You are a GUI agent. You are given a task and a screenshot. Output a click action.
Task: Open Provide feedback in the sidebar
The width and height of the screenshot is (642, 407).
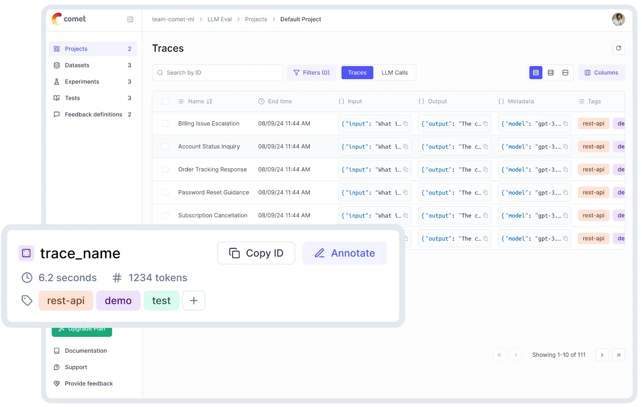tap(83, 383)
